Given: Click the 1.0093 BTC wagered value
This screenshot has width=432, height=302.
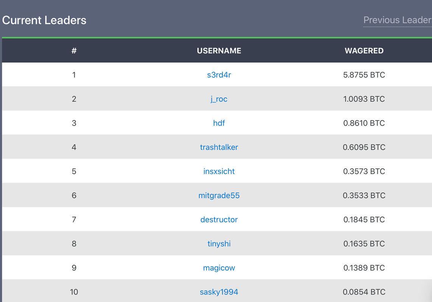Looking at the screenshot, I should (364, 99).
